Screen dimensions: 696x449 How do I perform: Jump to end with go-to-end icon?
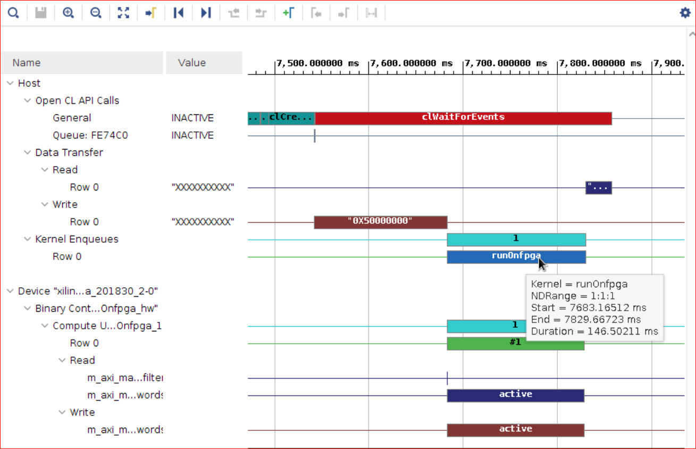[x=206, y=13]
